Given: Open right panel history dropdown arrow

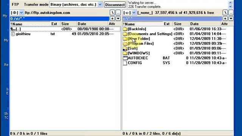Looking at the screenshot, I should [231, 19].
